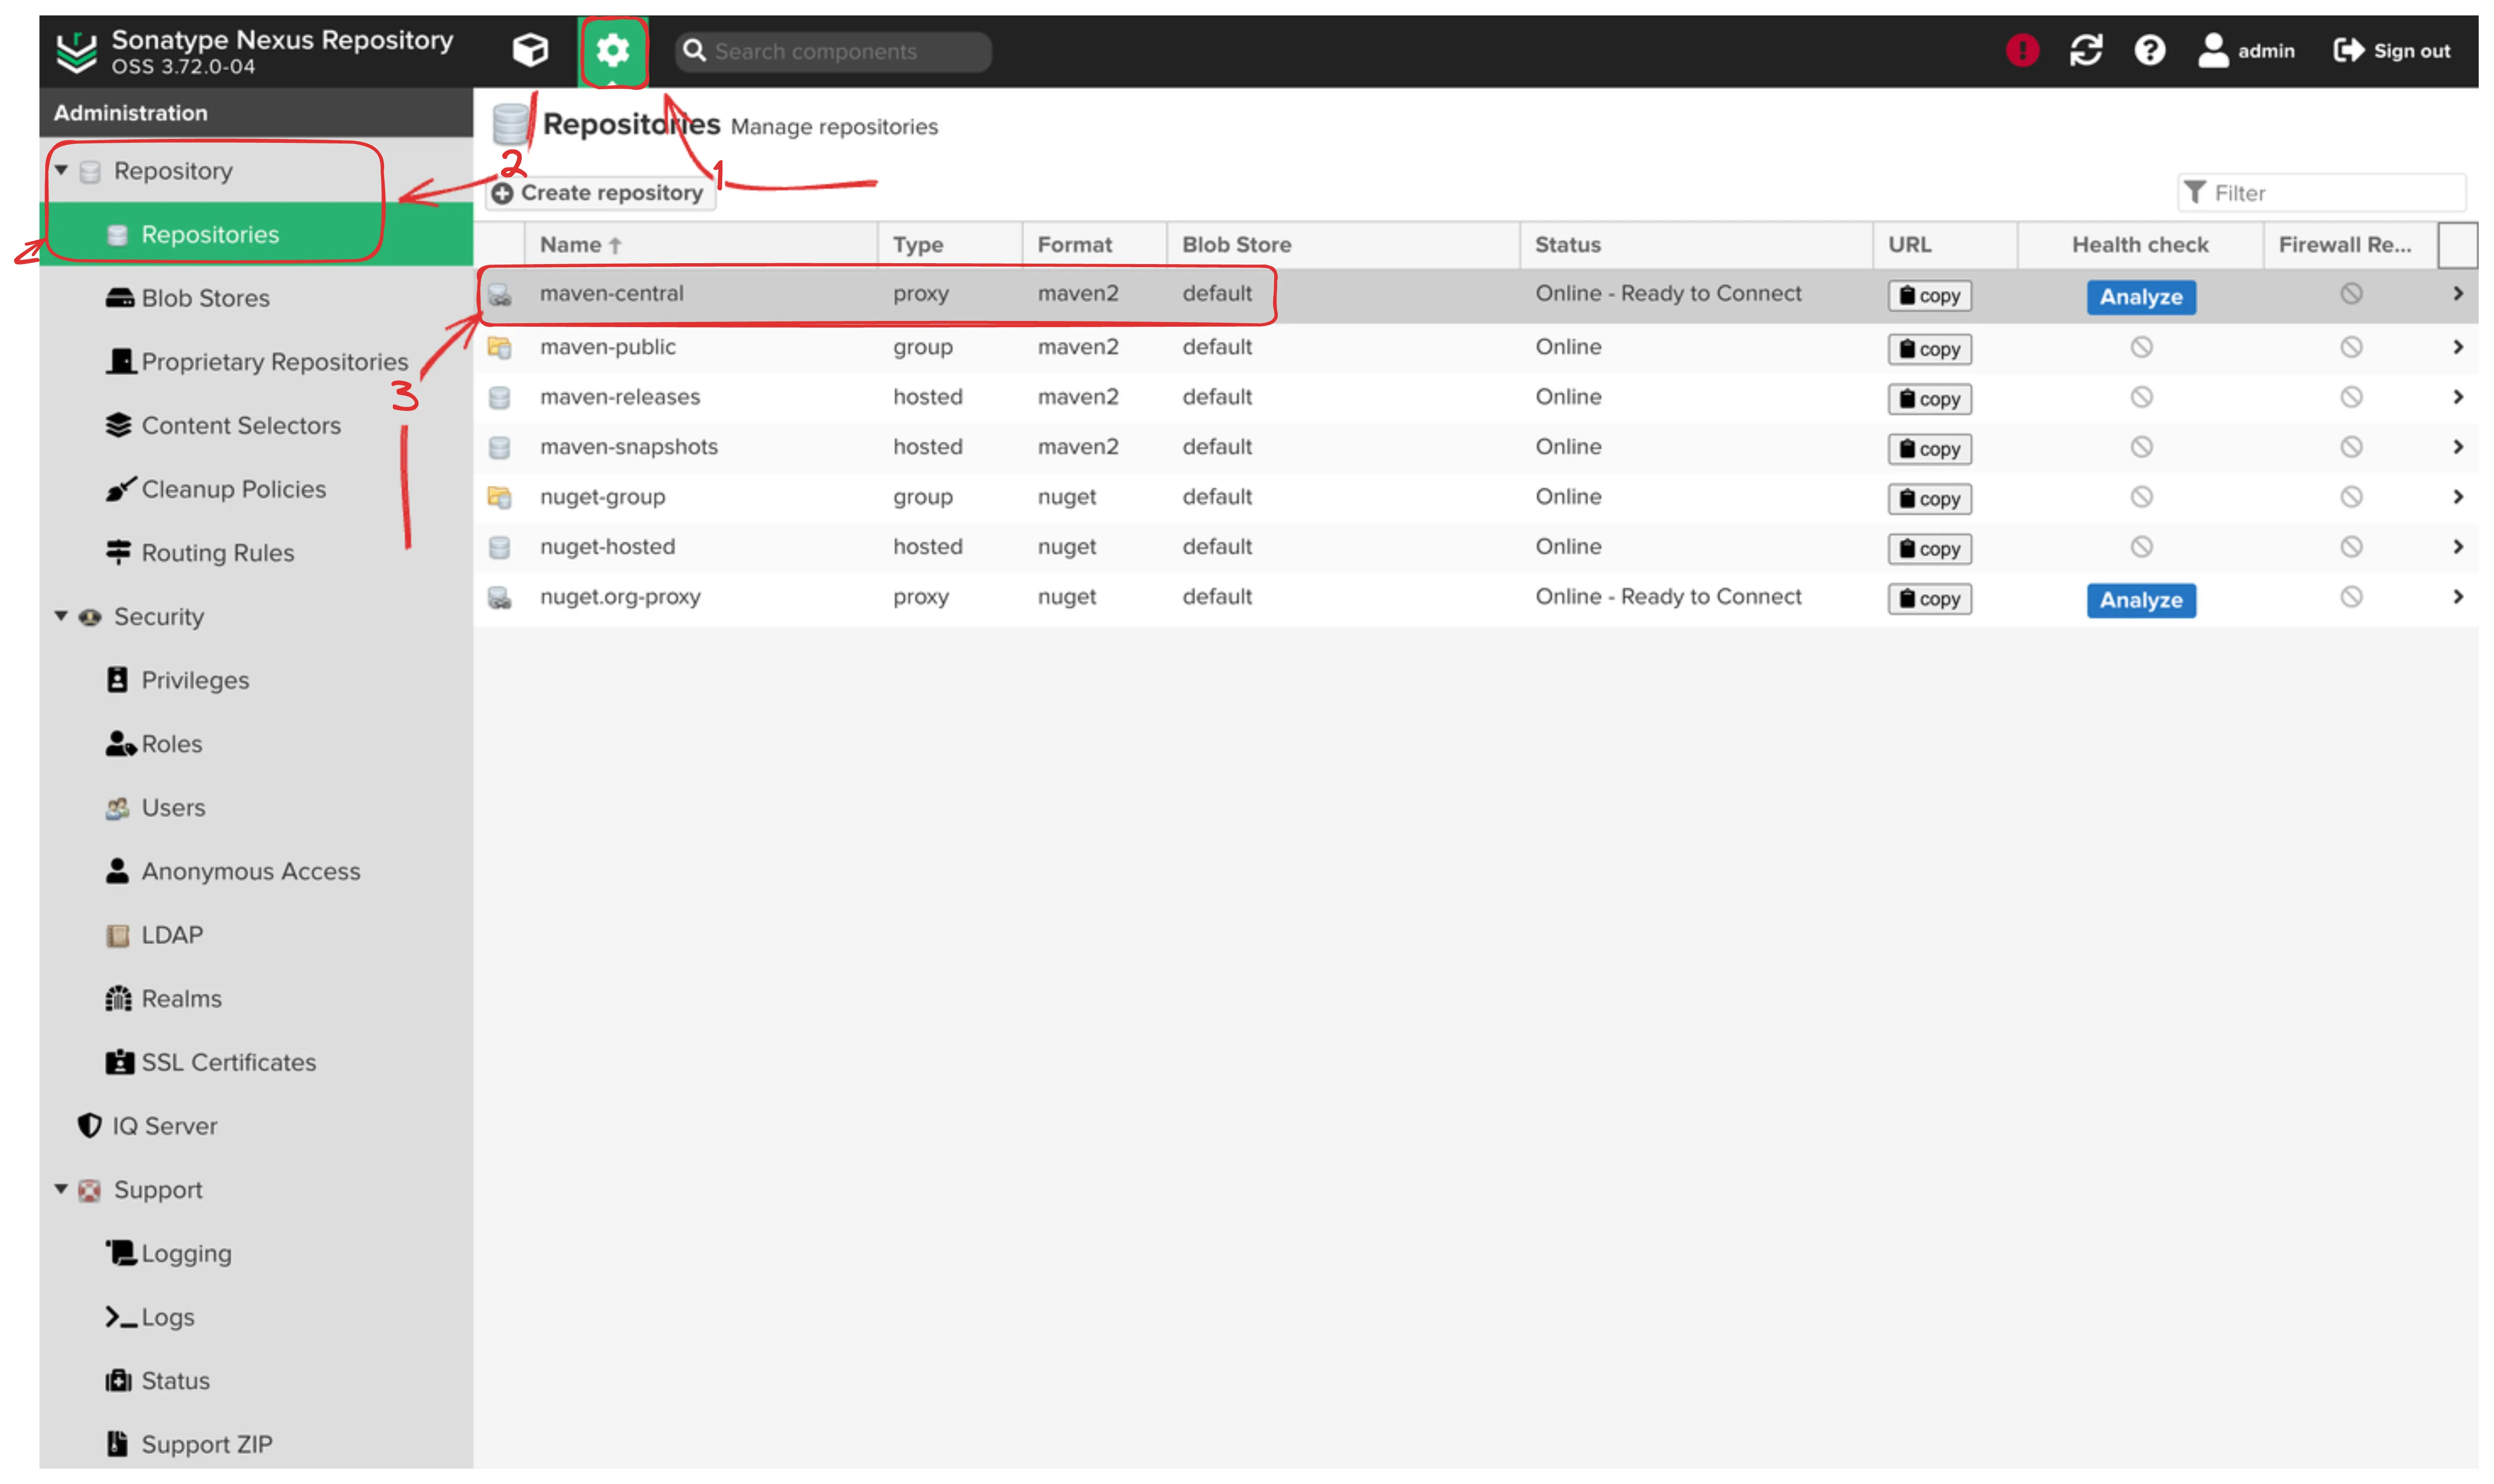2494x1484 pixels.
Task: Copy the URL of maven-releases
Action: point(1929,399)
